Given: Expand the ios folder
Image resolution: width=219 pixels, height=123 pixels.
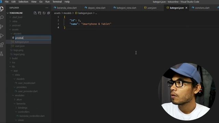Looking at the screenshot, I should coord(10,63).
